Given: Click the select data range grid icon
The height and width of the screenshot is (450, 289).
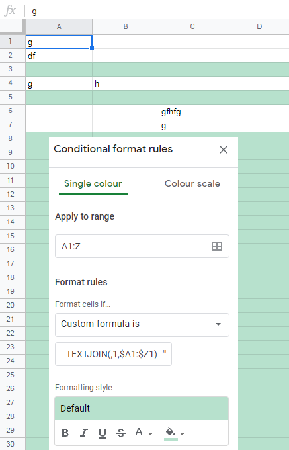Looking at the screenshot, I should click(217, 246).
